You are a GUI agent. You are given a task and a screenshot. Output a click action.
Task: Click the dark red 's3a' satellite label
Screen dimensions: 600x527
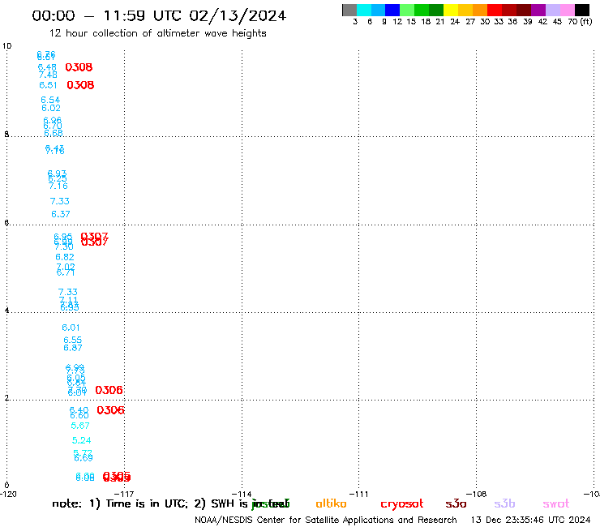tap(456, 504)
